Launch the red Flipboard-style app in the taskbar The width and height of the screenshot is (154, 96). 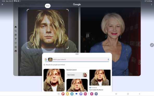(x=63, y=94)
